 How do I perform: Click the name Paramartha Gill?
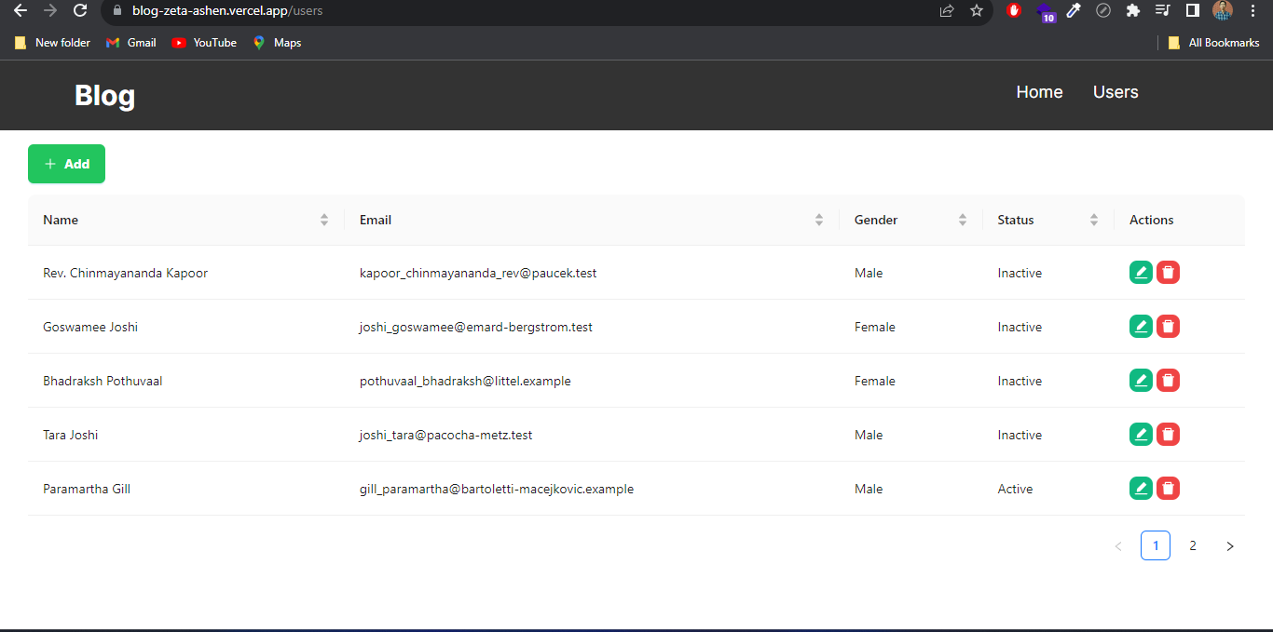(x=87, y=489)
